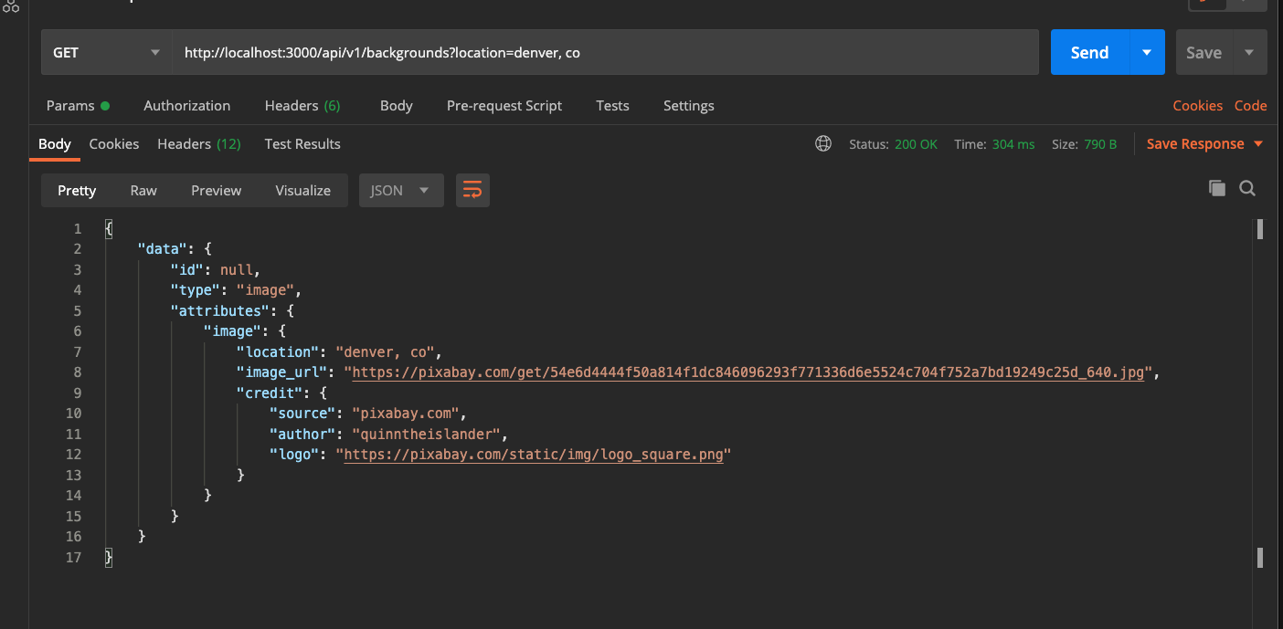This screenshot has width=1283, height=629.
Task: Click the "790 B" size value
Action: (x=1100, y=143)
